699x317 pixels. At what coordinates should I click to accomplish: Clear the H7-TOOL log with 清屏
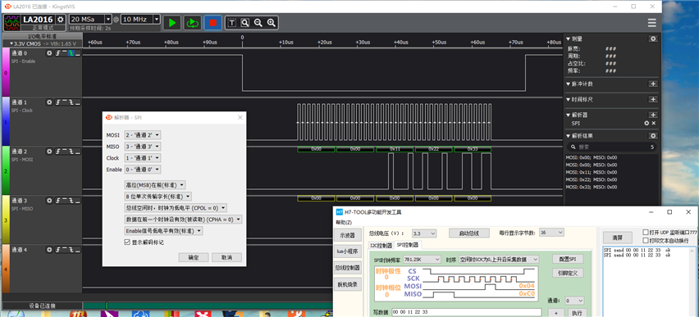point(617,238)
